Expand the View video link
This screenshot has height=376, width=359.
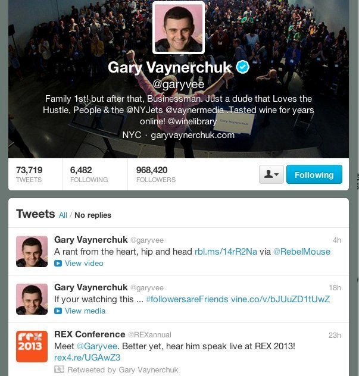(84, 264)
